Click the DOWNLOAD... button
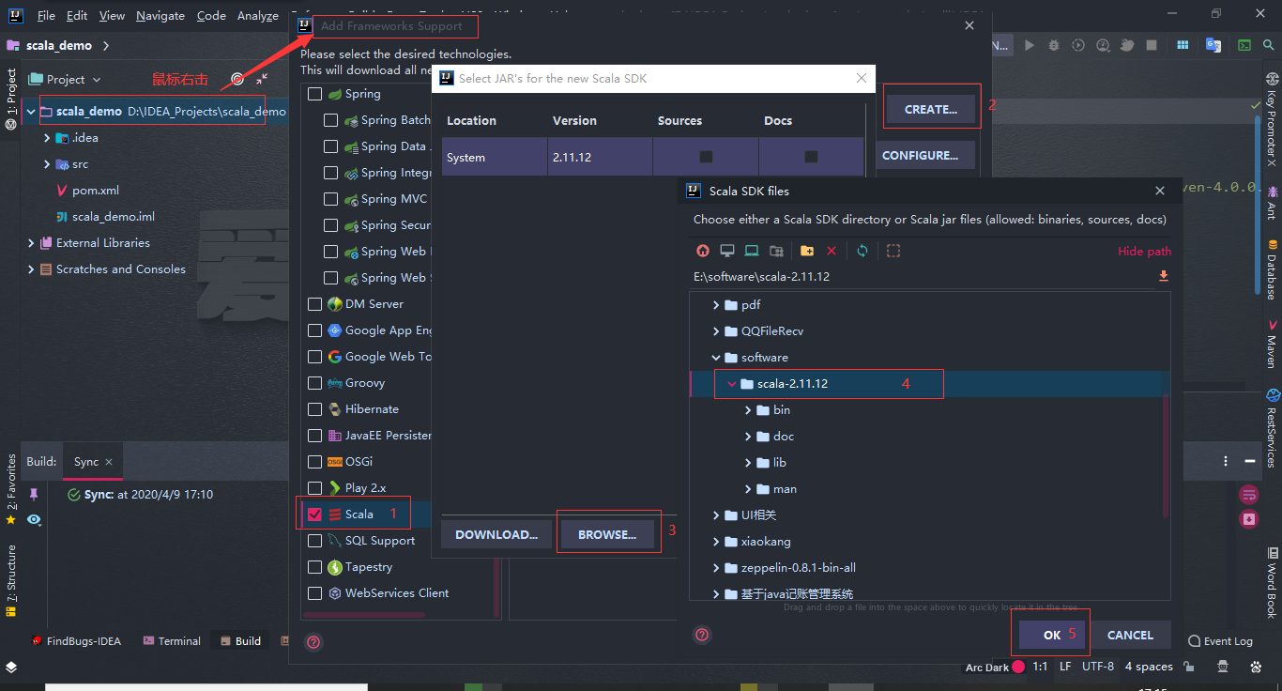Viewport: 1282px width, 691px height. coord(496,534)
